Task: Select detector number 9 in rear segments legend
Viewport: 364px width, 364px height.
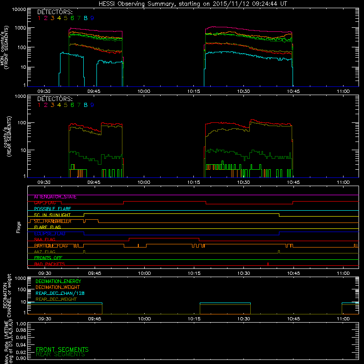Action: (x=92, y=105)
